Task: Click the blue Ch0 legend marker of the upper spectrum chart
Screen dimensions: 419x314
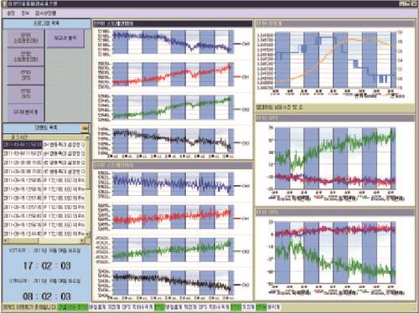Action: tap(238, 44)
